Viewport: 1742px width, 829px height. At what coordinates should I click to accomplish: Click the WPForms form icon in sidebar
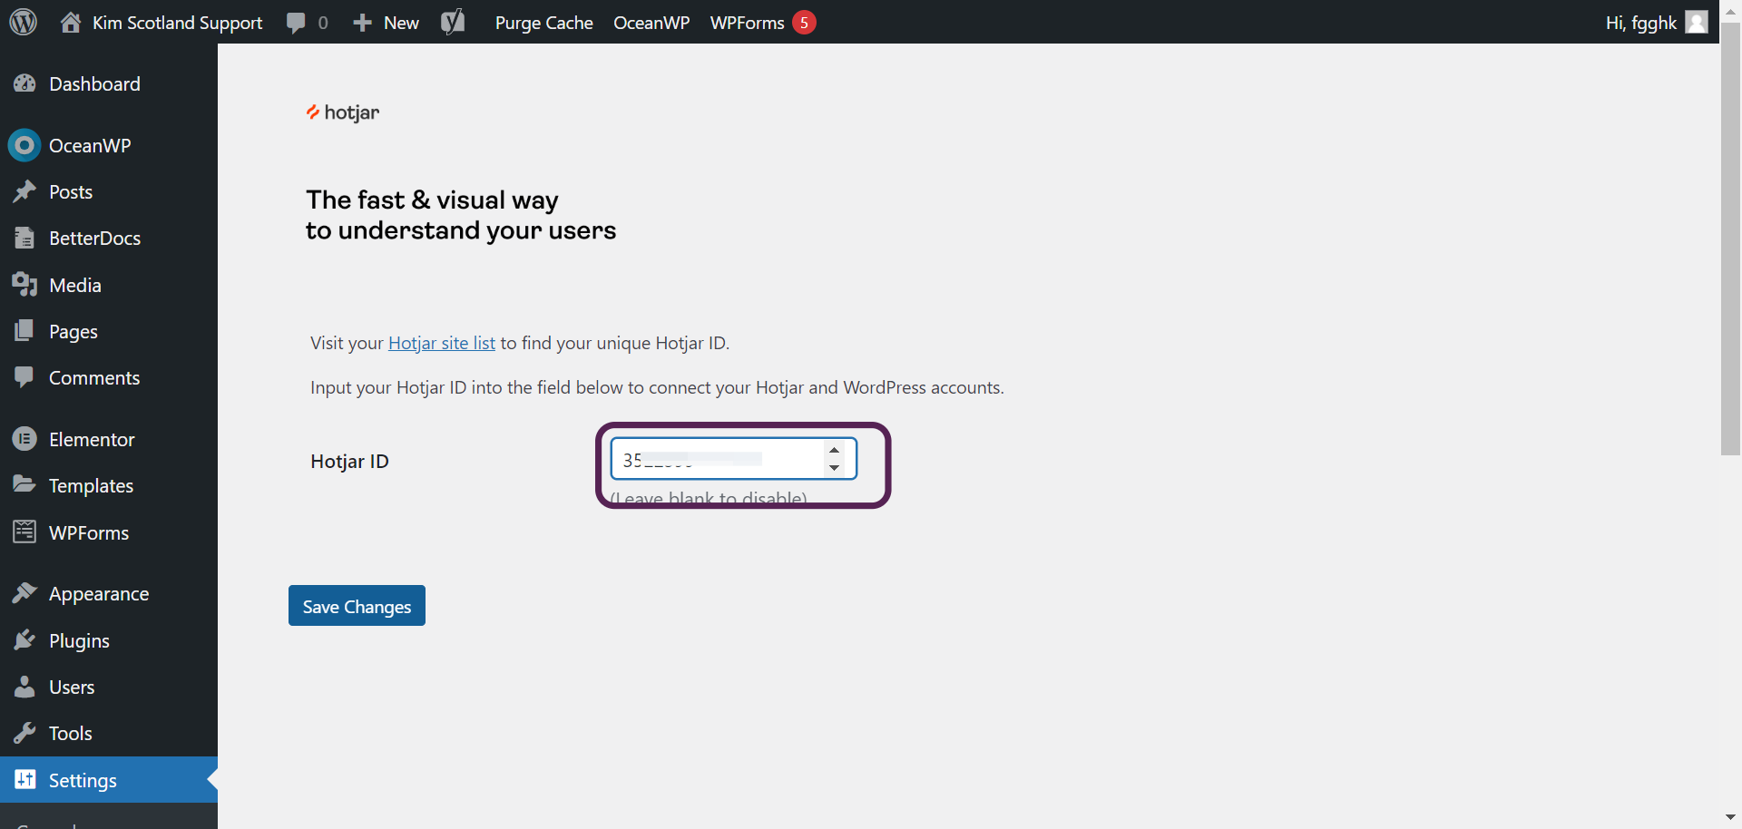[24, 532]
